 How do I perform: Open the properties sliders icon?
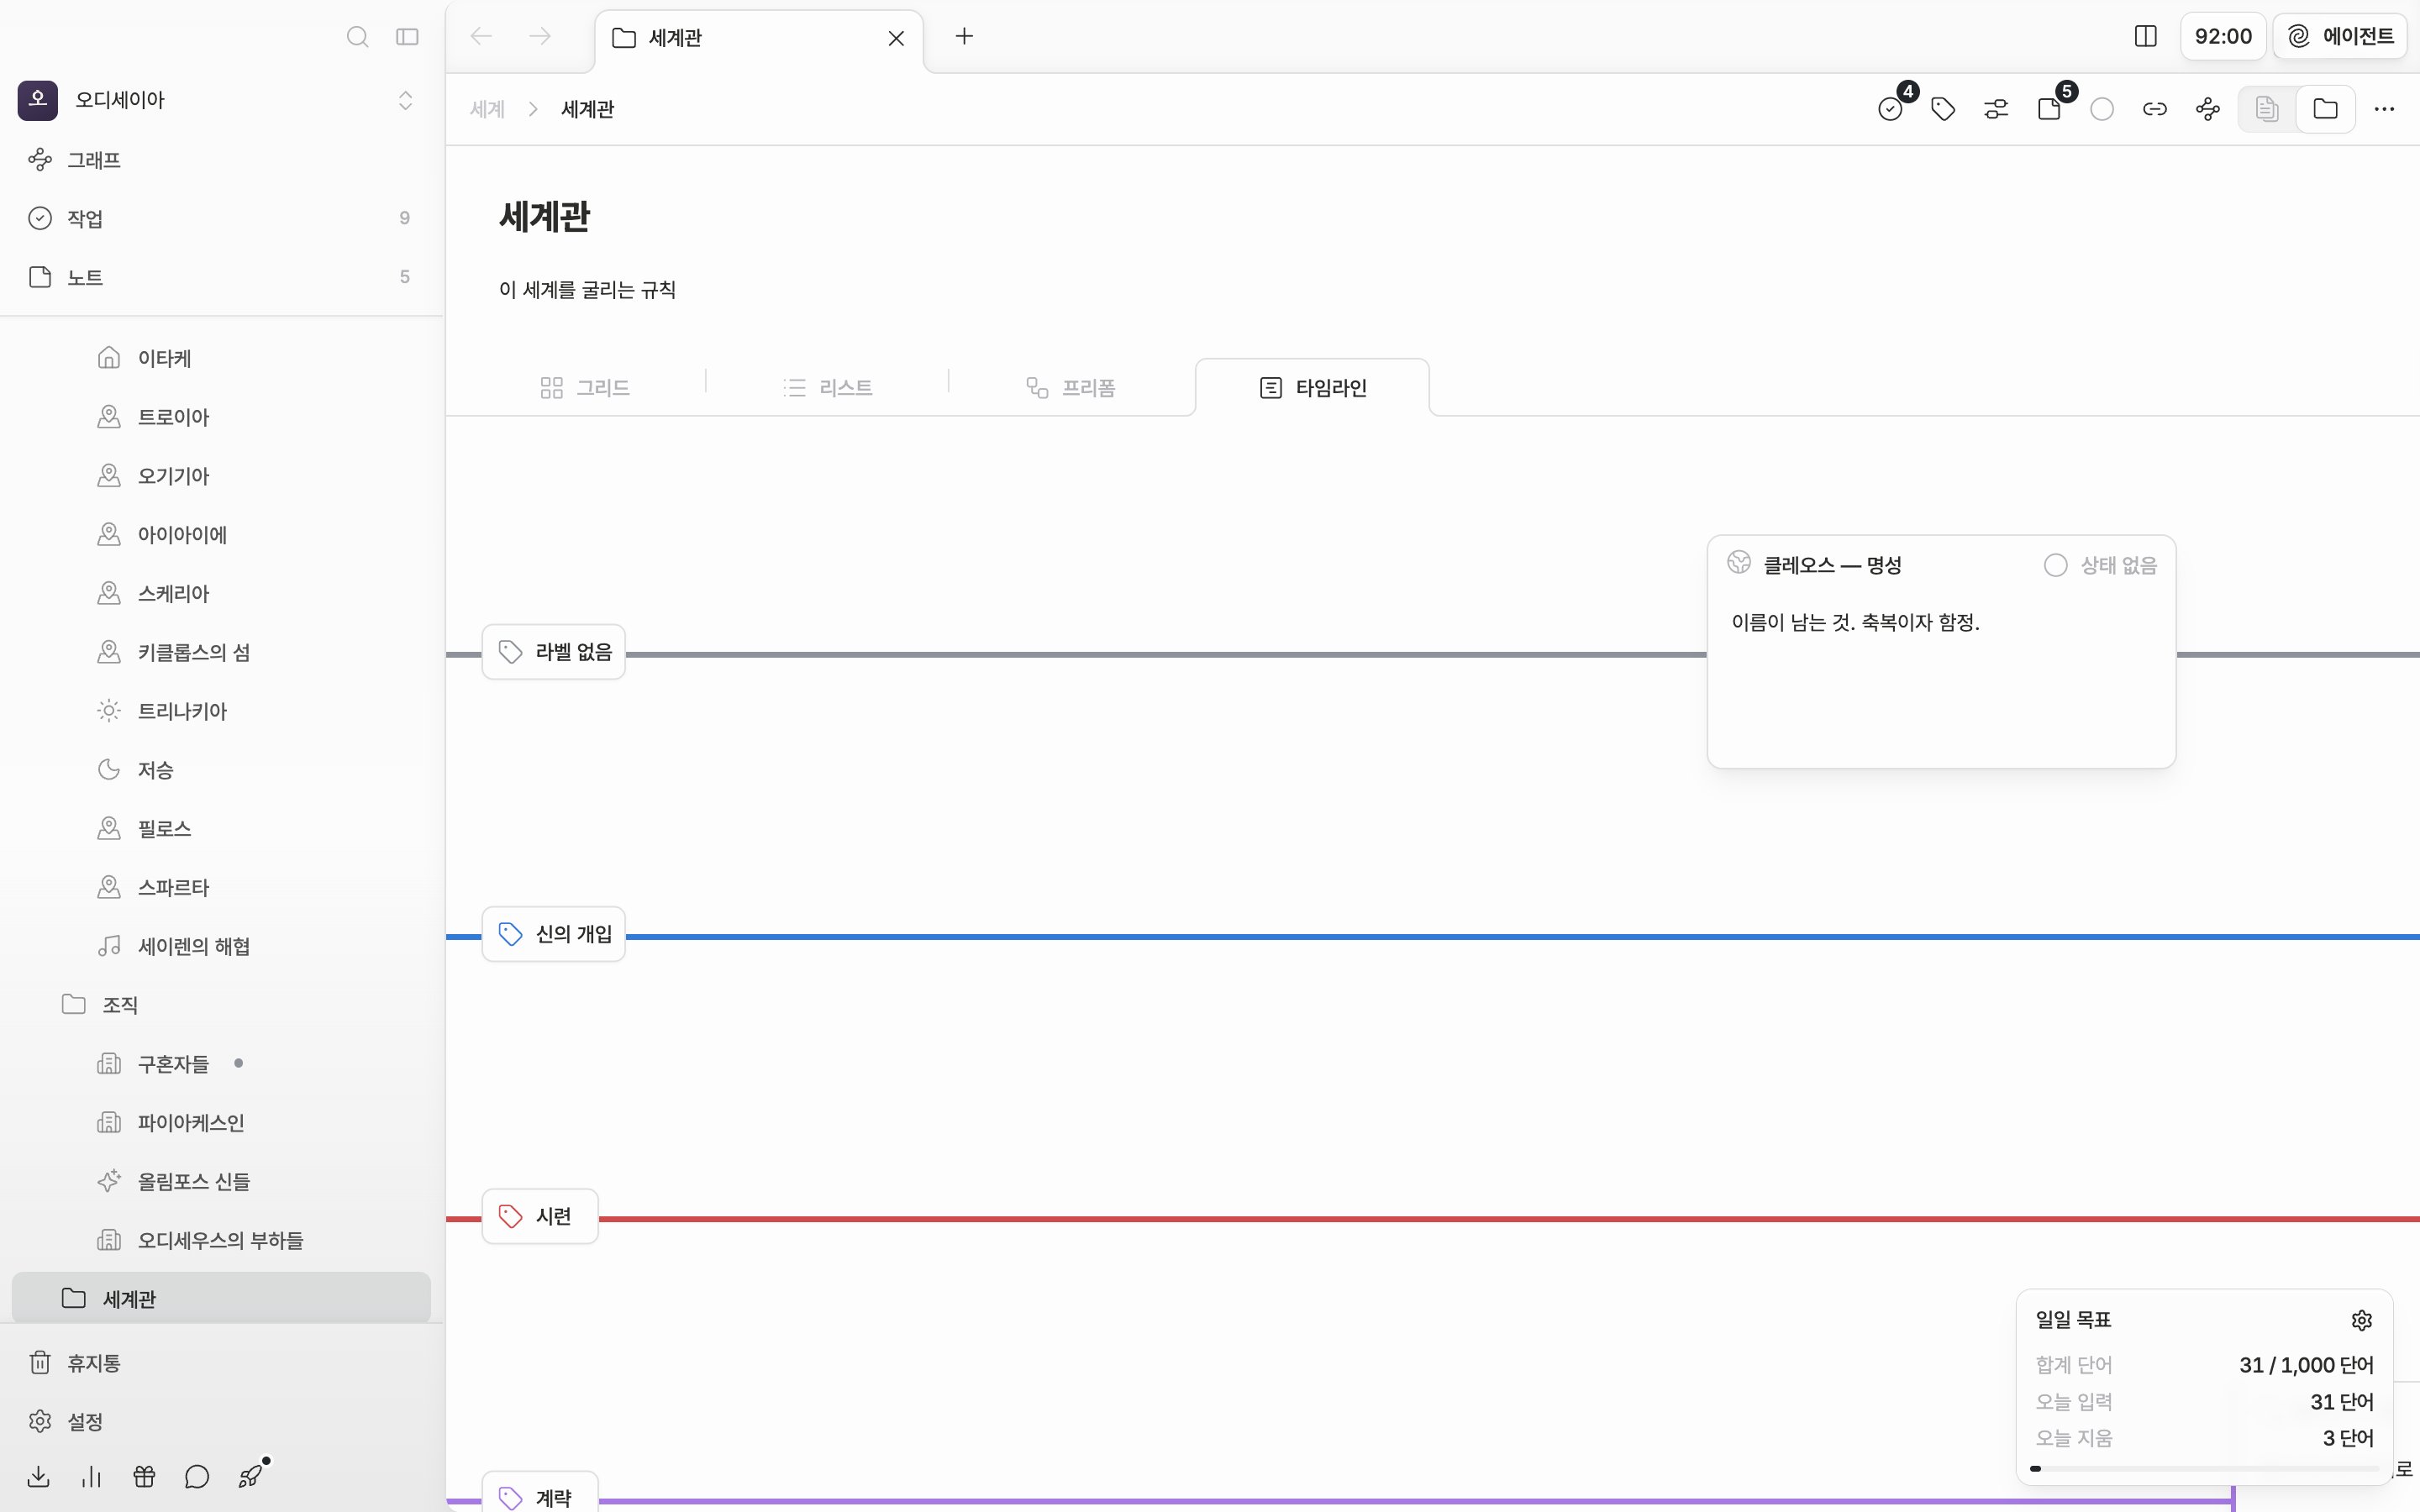point(1996,109)
